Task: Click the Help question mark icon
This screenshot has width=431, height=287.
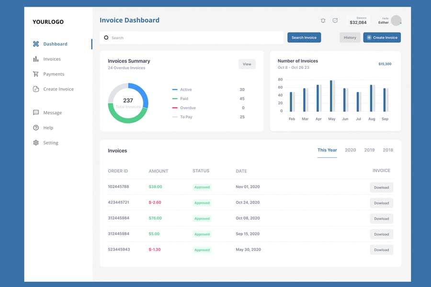Action: 36,128
